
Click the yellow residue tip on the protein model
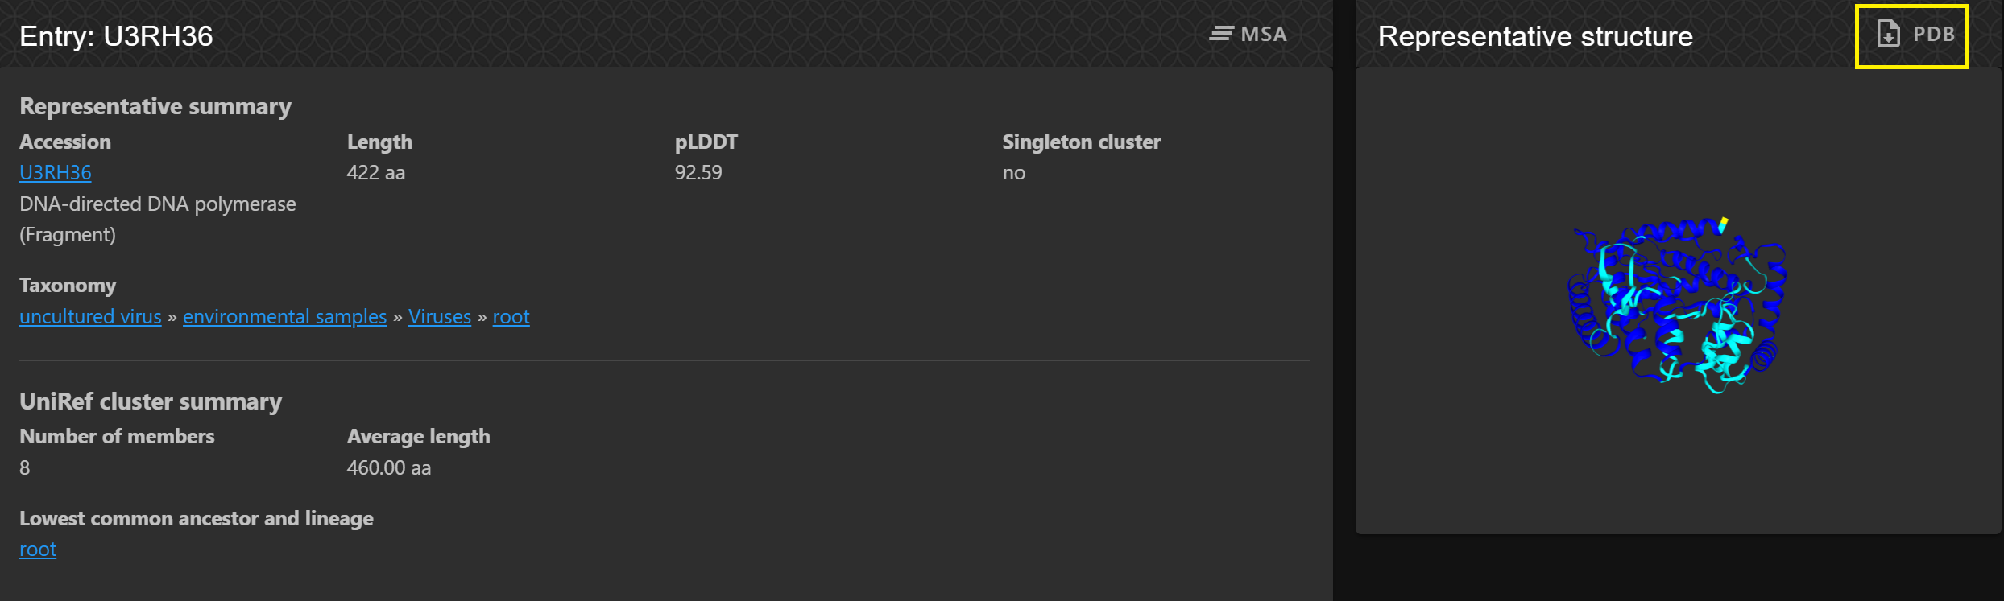[x=1724, y=224]
